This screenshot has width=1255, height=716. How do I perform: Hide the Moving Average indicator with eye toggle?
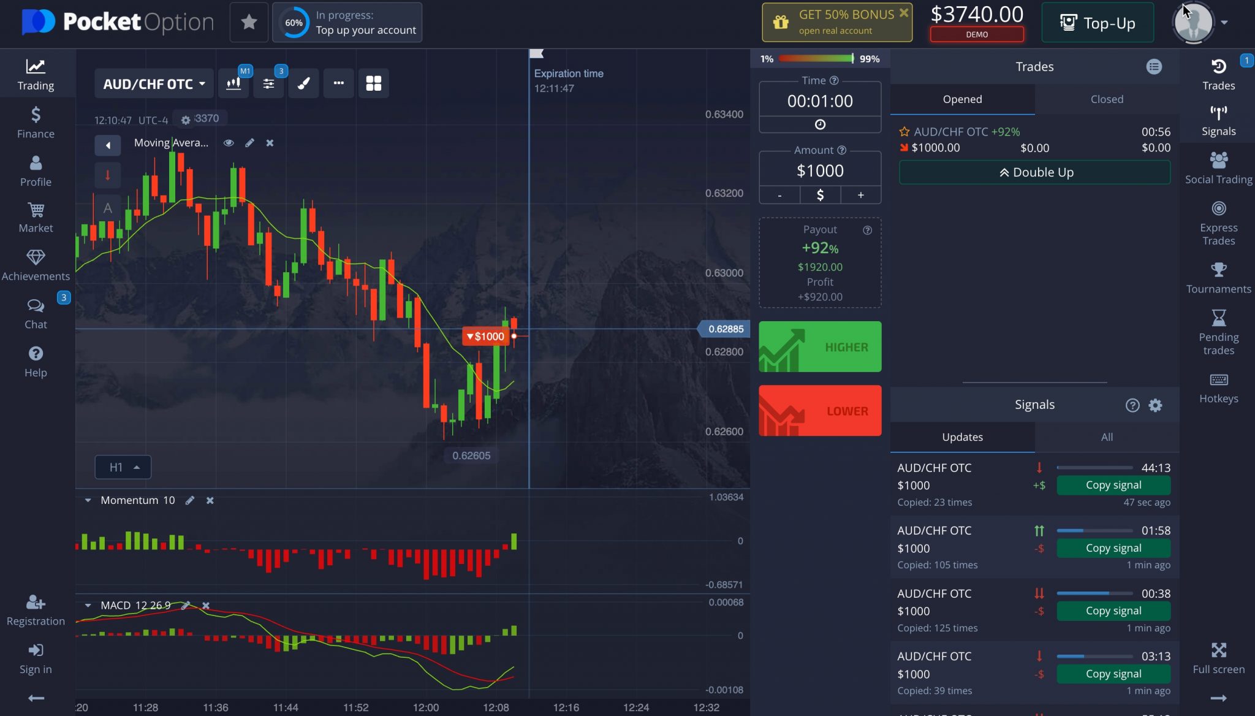click(x=229, y=142)
